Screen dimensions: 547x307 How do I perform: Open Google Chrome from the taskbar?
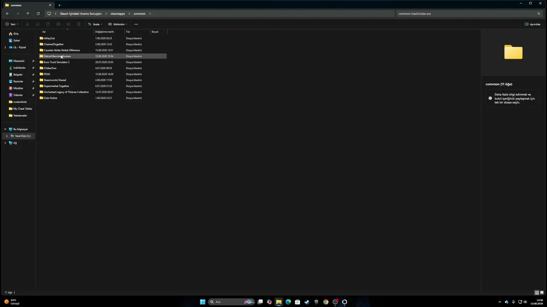pos(326,302)
